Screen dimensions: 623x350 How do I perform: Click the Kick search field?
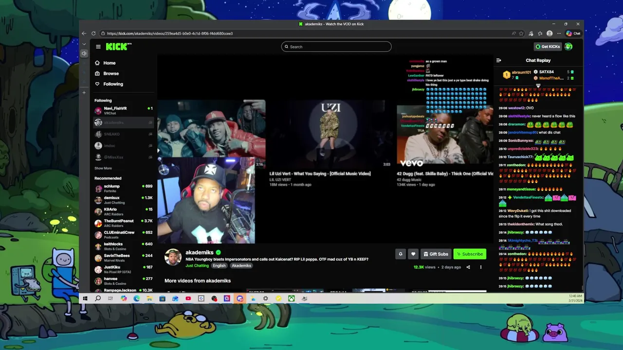336,47
